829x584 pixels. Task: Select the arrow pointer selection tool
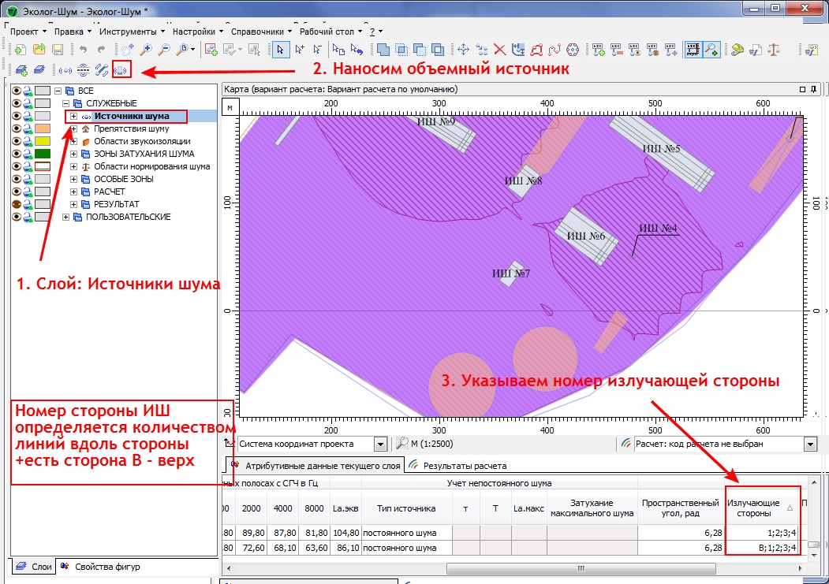280,50
